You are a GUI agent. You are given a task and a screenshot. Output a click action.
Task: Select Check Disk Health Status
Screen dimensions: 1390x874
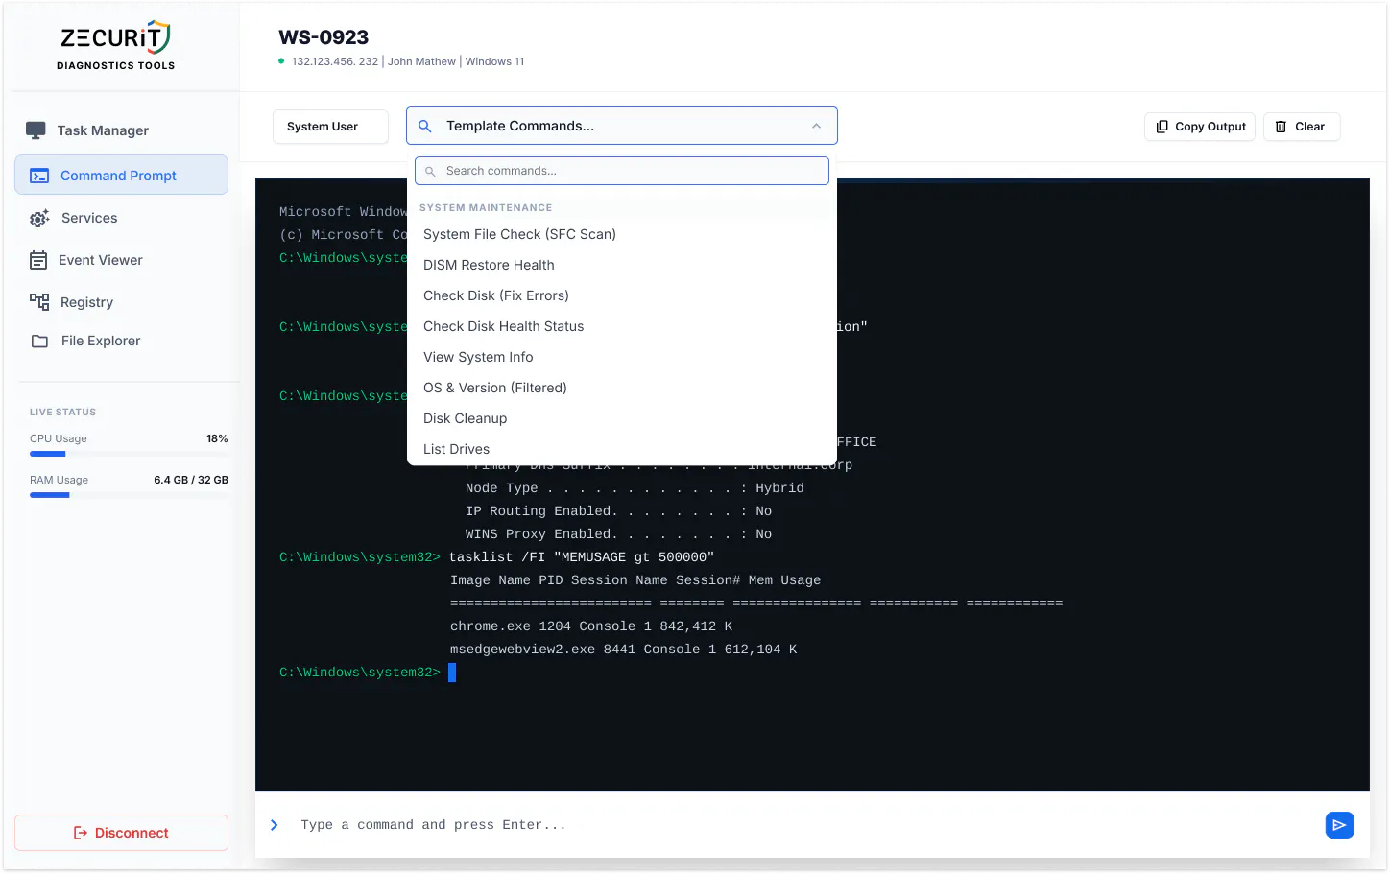pyautogui.click(x=622, y=326)
